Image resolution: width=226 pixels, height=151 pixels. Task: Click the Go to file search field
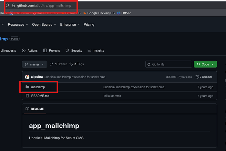coord(169,64)
